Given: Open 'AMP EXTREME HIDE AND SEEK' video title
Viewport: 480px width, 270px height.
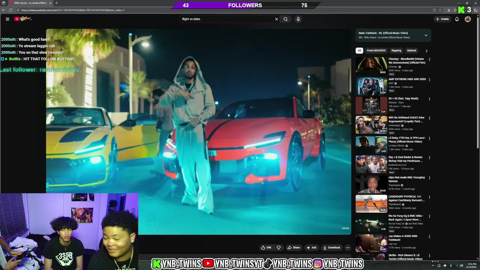Looking at the screenshot, I should [x=407, y=79].
